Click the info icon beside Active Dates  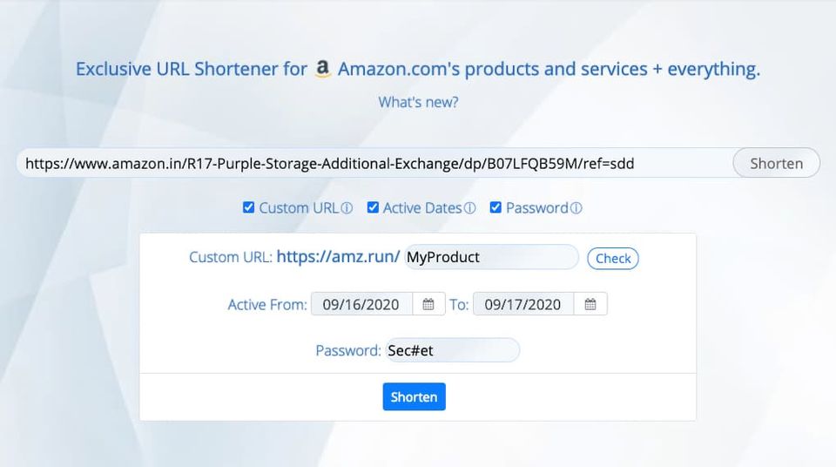(x=470, y=208)
